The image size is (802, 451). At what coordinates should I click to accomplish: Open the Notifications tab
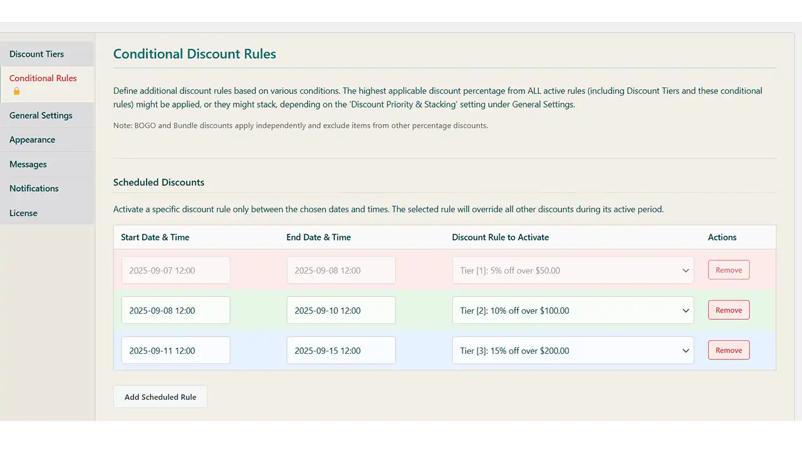click(34, 189)
